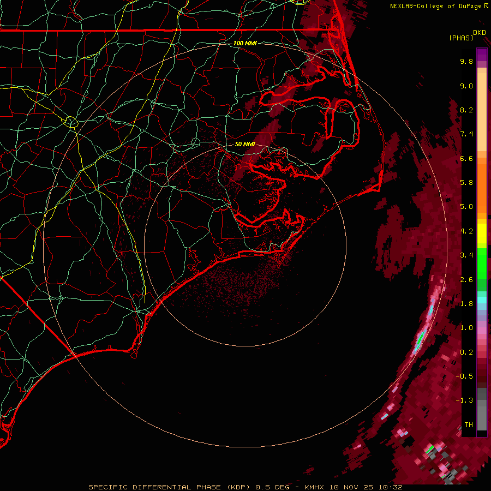Pick the cyan segment of the color bar
This screenshot has height=491, width=491.
482,300
